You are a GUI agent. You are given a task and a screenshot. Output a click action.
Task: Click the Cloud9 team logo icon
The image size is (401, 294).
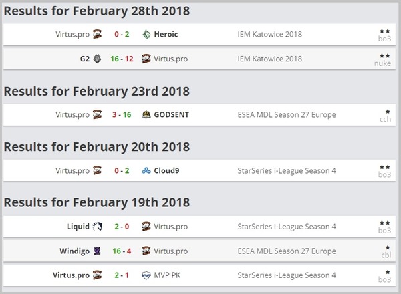coord(146,170)
